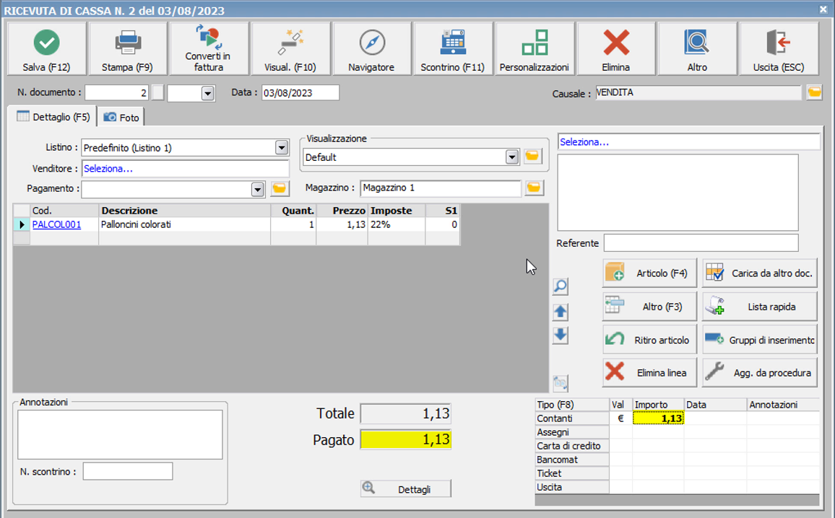This screenshot has height=518, width=835.
Task: Add an item with Articolo (F4)
Action: (x=649, y=273)
